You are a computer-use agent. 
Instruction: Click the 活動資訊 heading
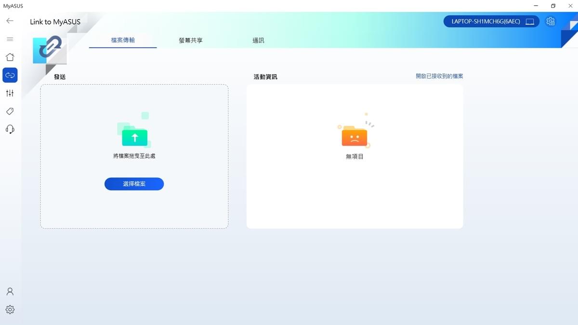(x=265, y=77)
